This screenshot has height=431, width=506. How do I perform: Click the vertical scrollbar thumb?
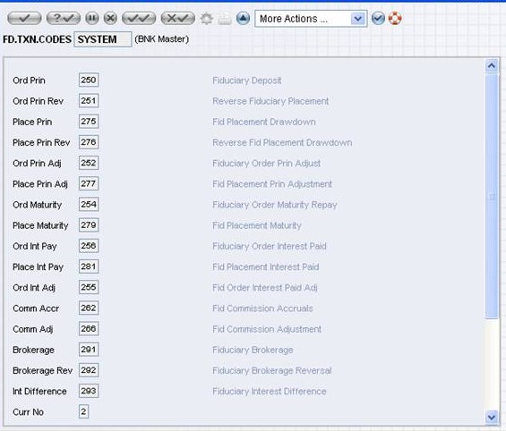492,197
